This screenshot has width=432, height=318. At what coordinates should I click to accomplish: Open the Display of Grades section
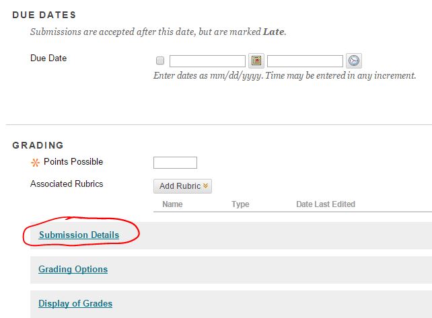[75, 303]
